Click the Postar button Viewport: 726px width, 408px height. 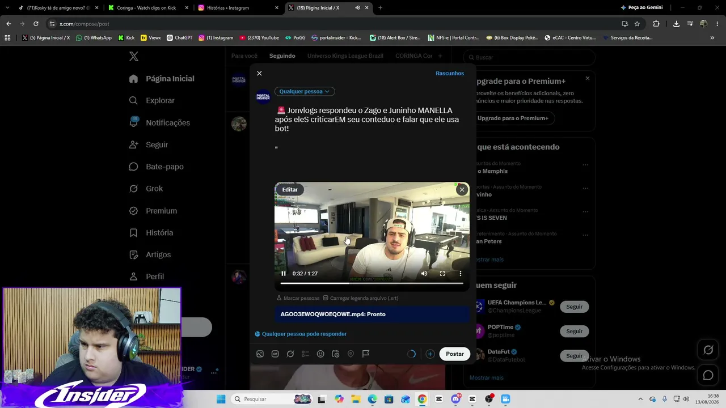pyautogui.click(x=455, y=354)
